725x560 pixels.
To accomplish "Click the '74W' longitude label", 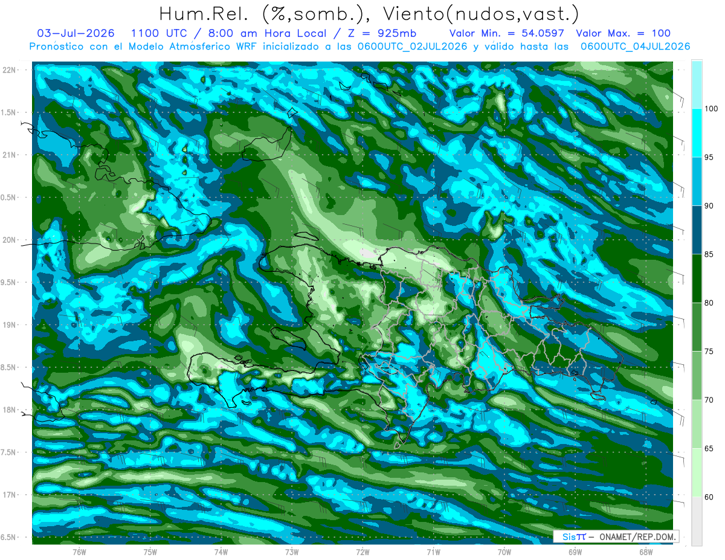I will (221, 552).
